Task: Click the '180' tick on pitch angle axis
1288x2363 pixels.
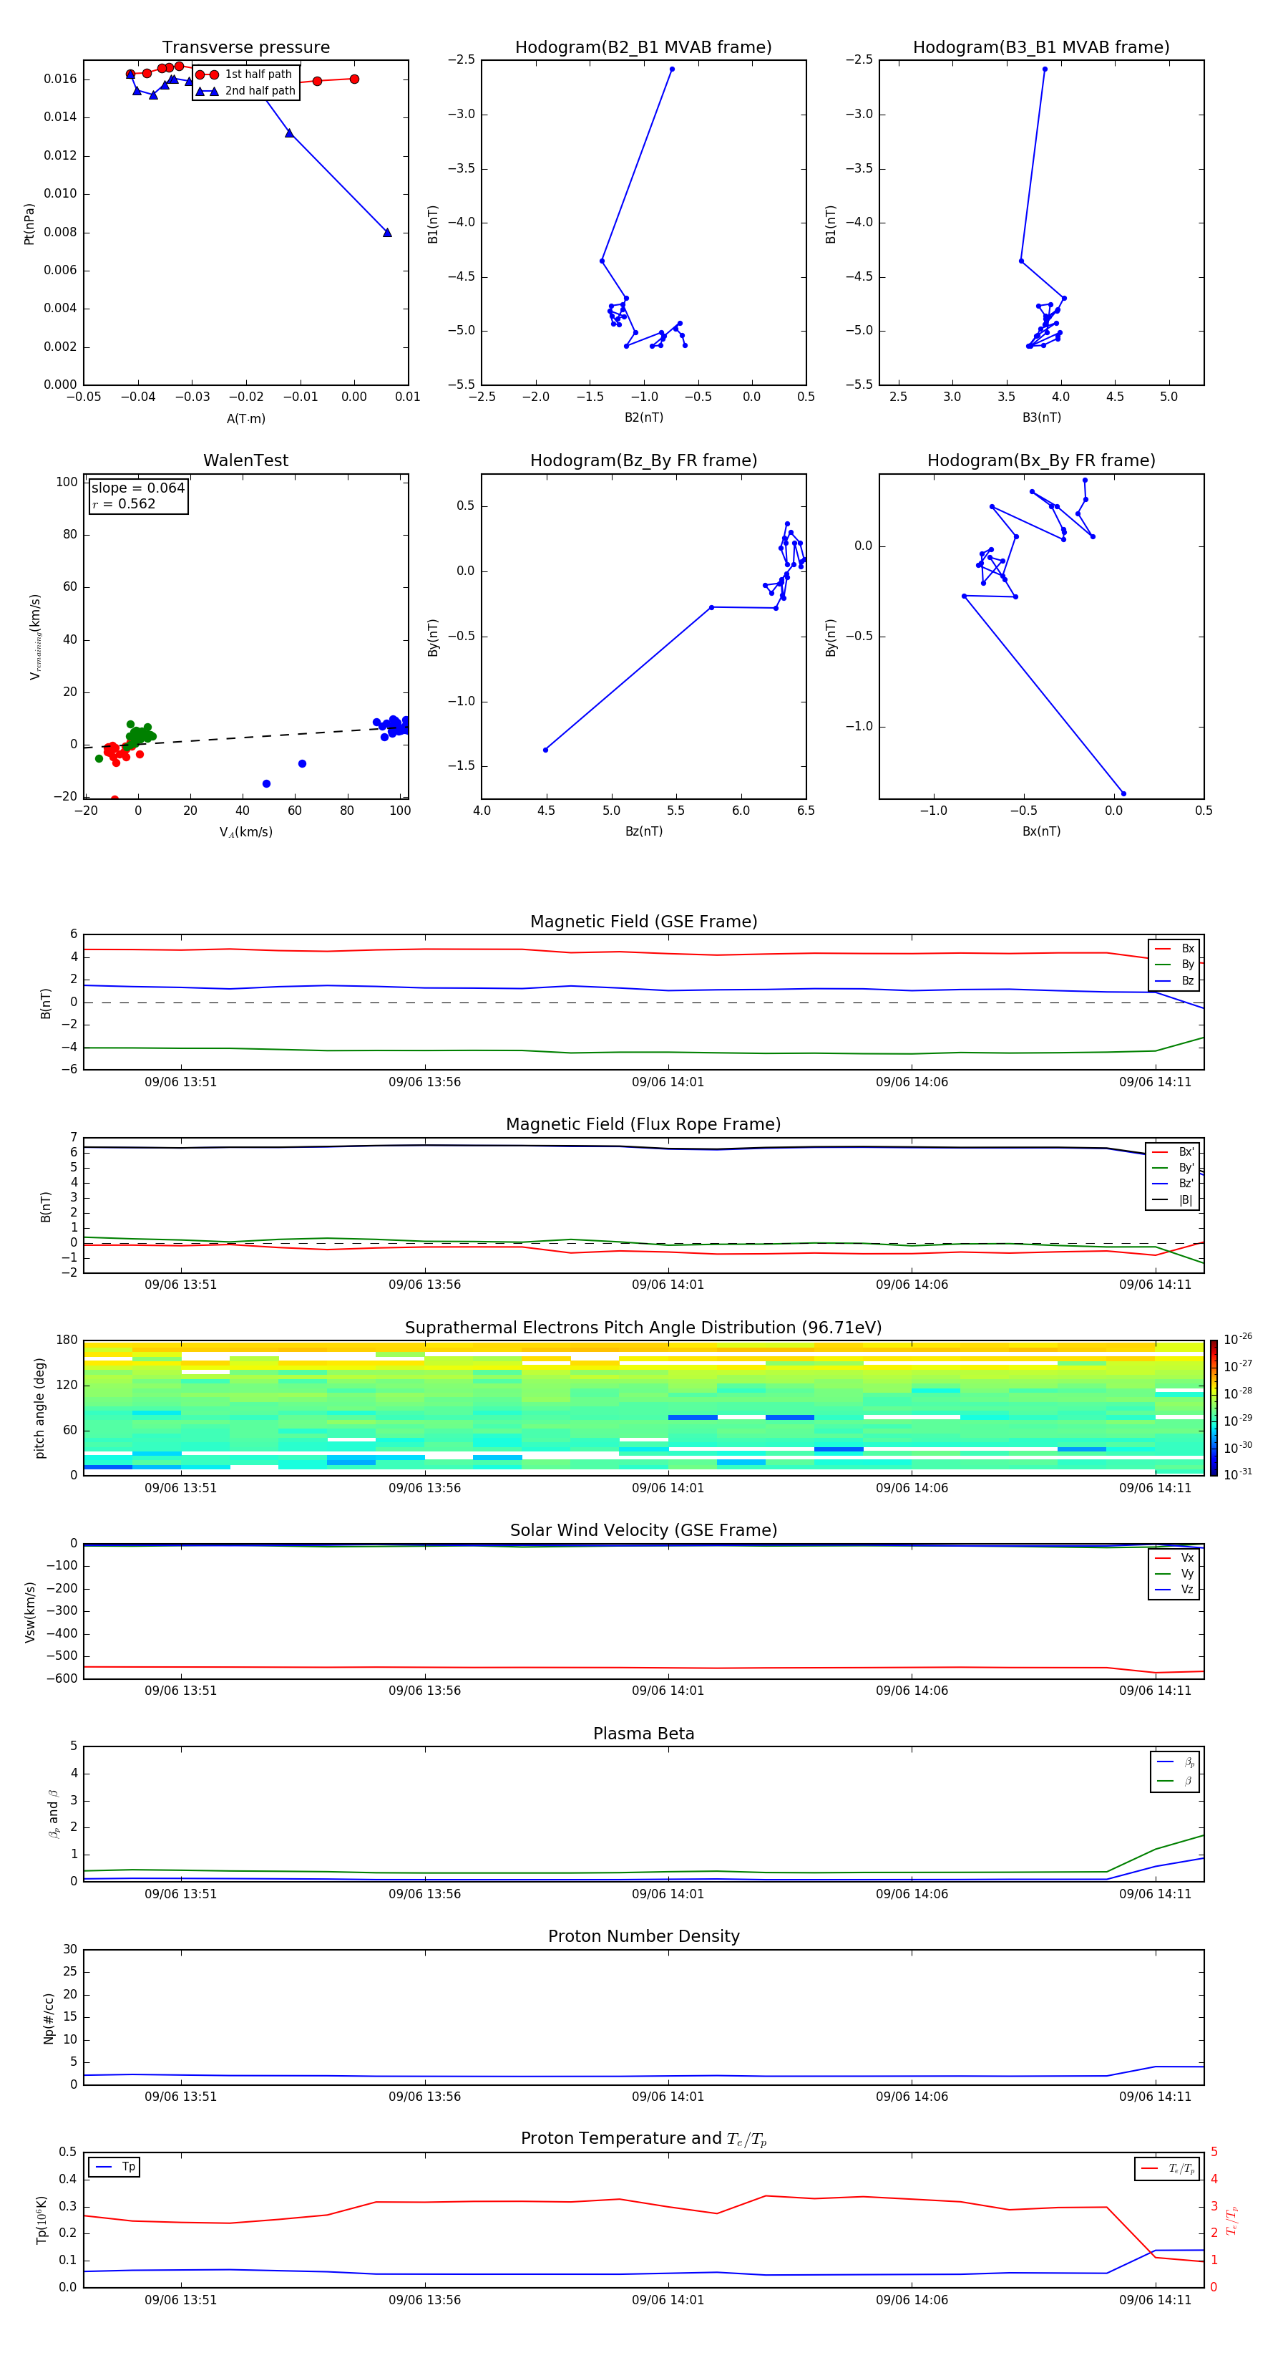Action: [x=67, y=1340]
